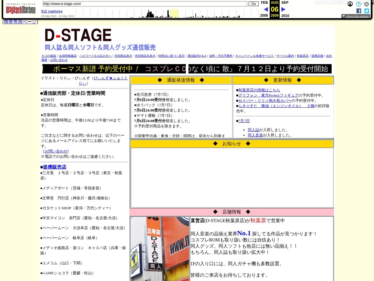Image resolution: width=374 pixels, height=281 pixels.
Task: Go to the next capture arrow
Action: click(283, 9)
